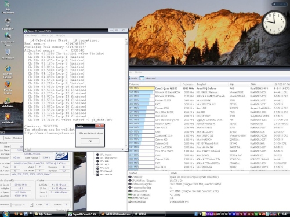Open the Help menu in Super PI
This screenshot has width=290, height=217.
point(60,36)
